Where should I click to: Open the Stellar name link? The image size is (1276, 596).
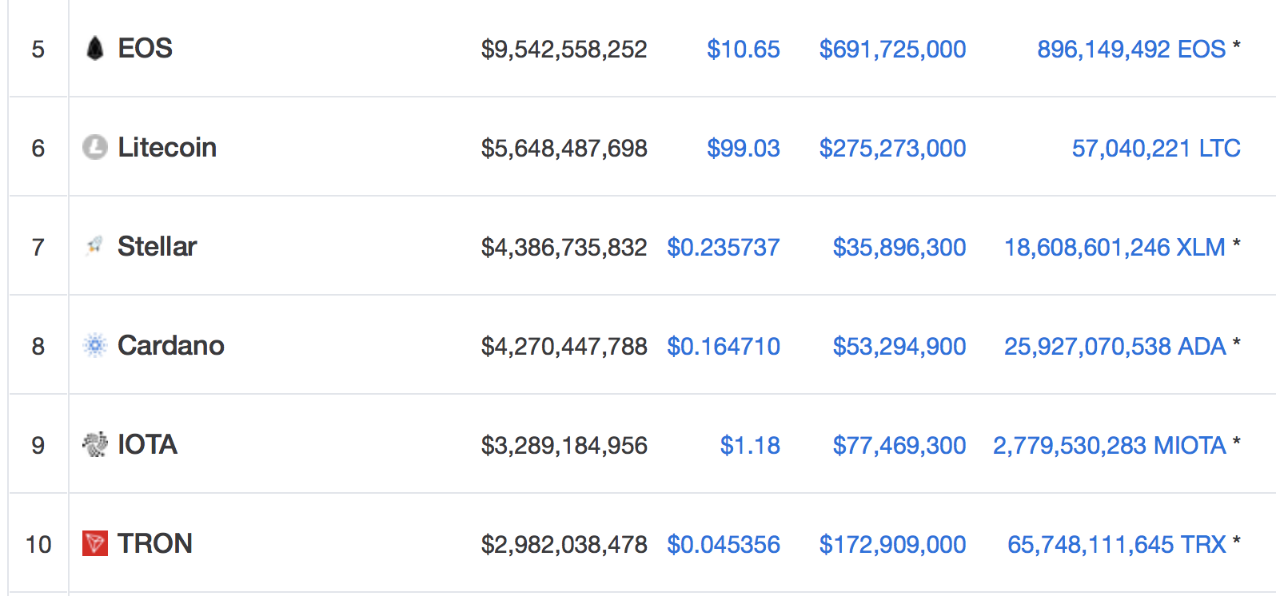[157, 247]
